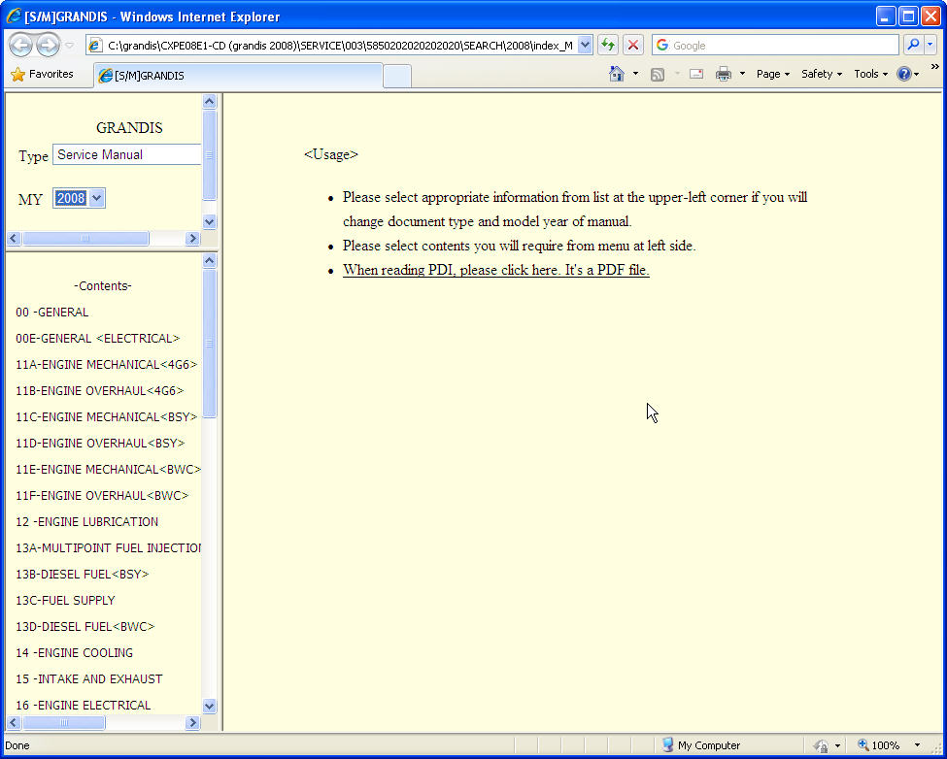The width and height of the screenshot is (947, 759).
Task: Open the Home button dropdown arrow
Action: click(635, 74)
